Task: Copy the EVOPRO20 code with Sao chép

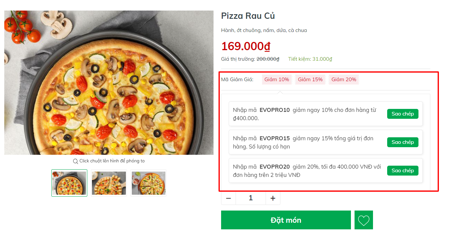Action: (x=403, y=170)
